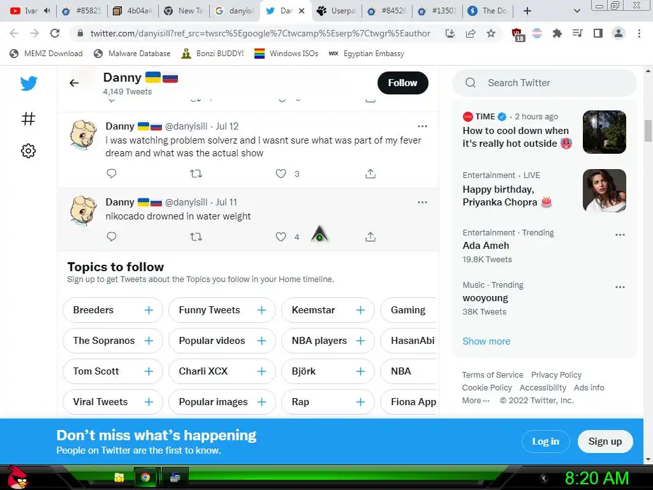This screenshot has width=653, height=490.
Task: Click the Search Twitter field
Action: (545, 83)
